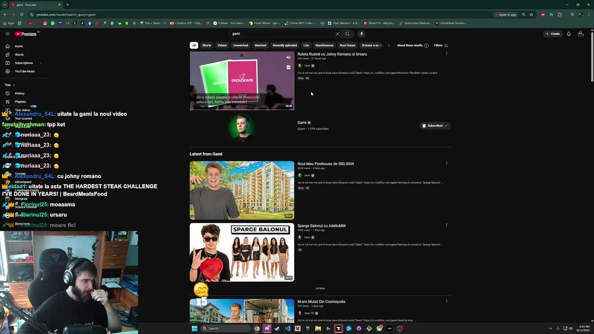
Task: Open the Create menu
Action: [552, 34]
